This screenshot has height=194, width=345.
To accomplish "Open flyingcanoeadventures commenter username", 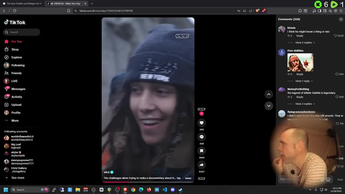I will (x=301, y=112).
